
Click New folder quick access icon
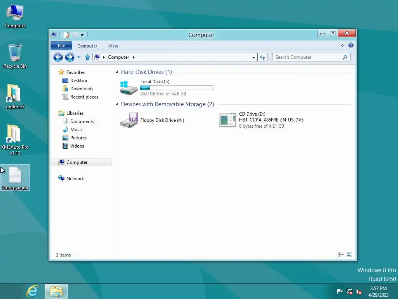75,35
